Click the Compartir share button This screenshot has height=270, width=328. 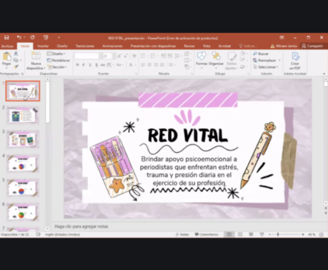[312, 46]
